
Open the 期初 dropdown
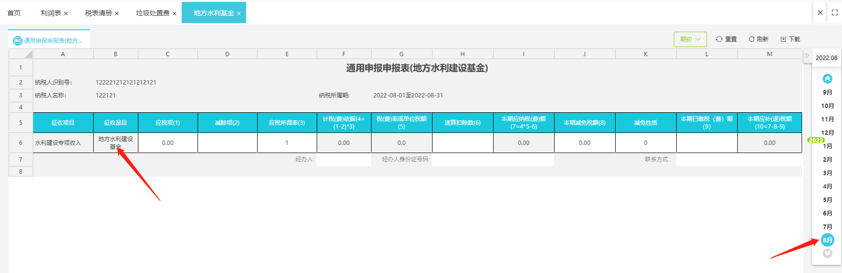click(690, 39)
